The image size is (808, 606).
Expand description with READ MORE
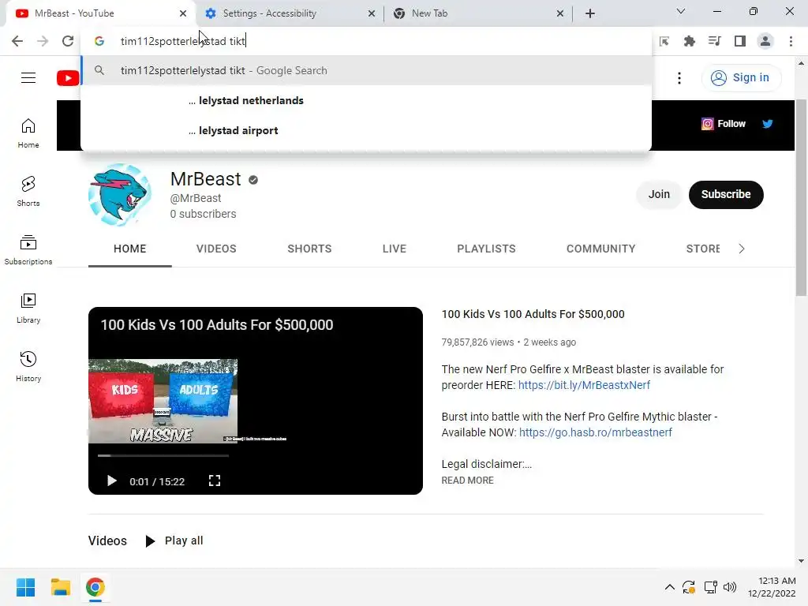[467, 481]
